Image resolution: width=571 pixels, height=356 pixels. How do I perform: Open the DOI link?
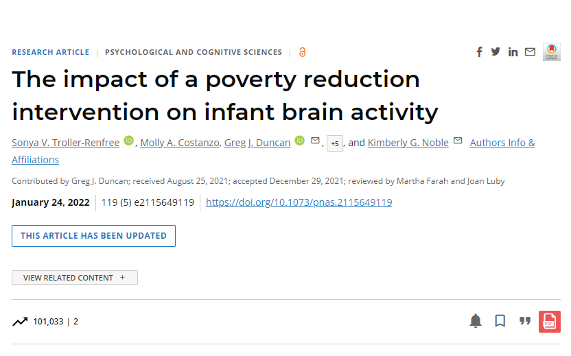299,202
